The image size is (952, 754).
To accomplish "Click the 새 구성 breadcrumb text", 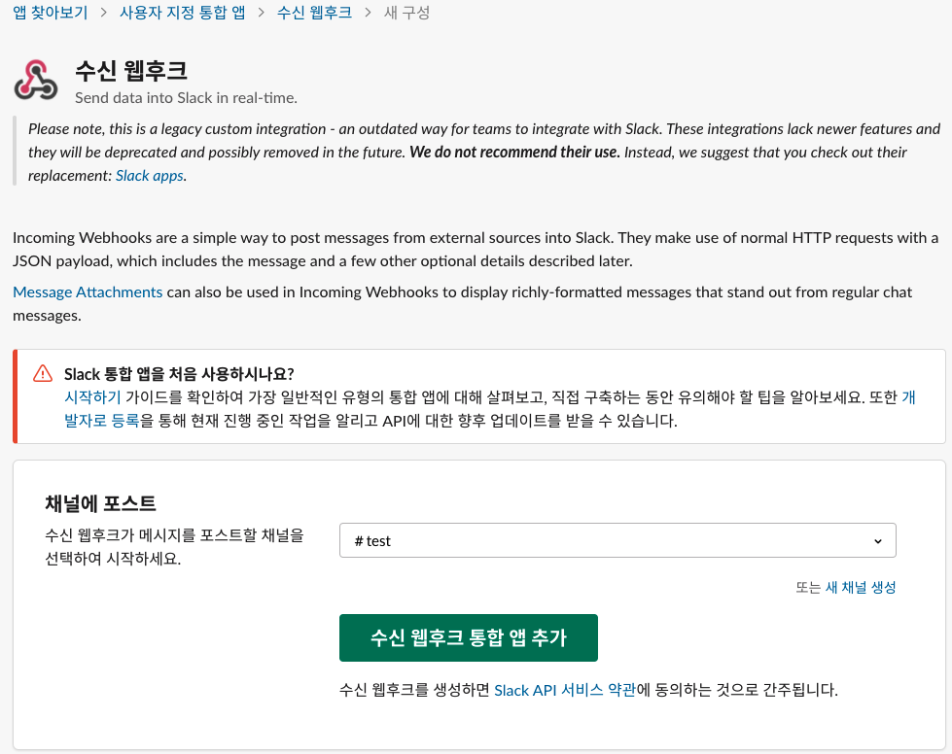I will (406, 13).
